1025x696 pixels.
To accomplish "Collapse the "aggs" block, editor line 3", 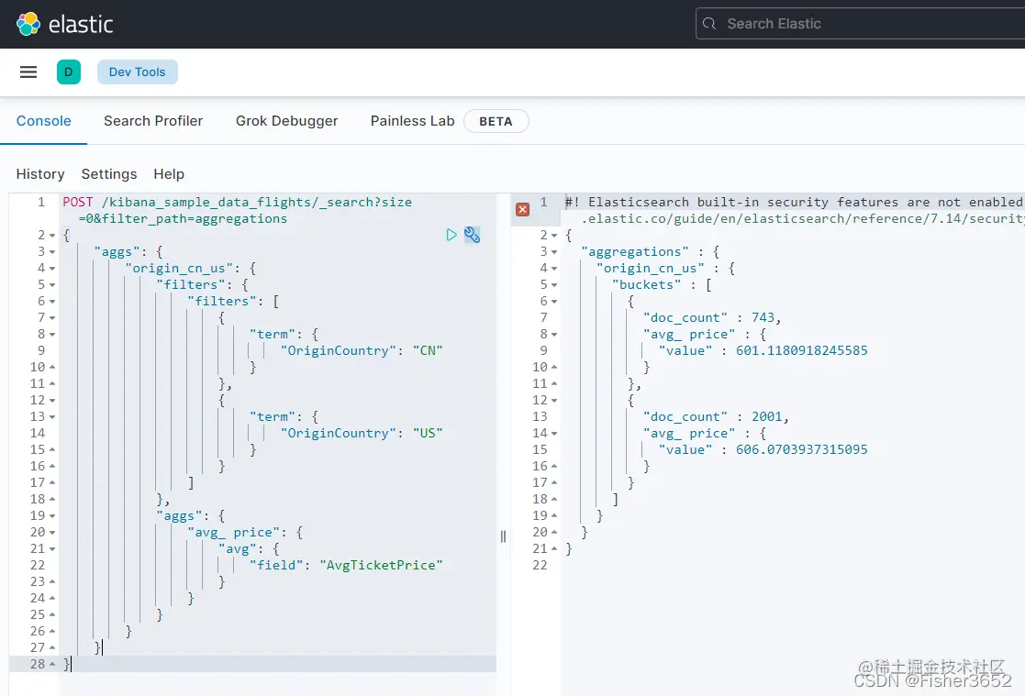I will tap(52, 251).
